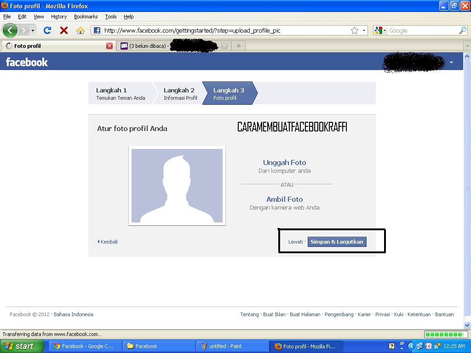Choose search engine via Google icon
Screen dimensions: 471x353
pos(379,30)
